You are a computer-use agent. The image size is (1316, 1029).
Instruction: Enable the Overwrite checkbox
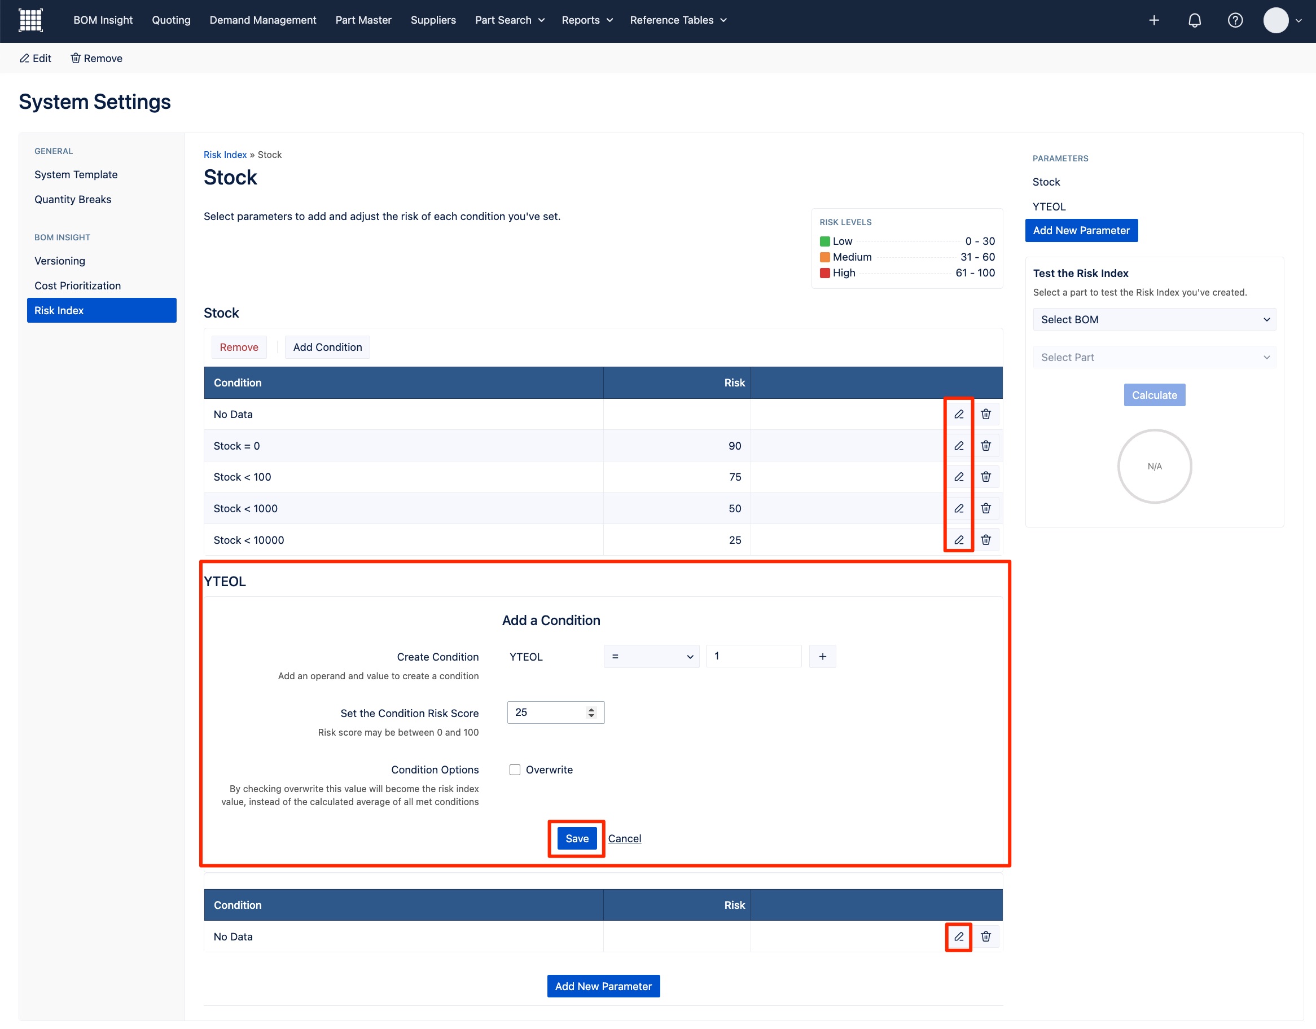point(515,769)
